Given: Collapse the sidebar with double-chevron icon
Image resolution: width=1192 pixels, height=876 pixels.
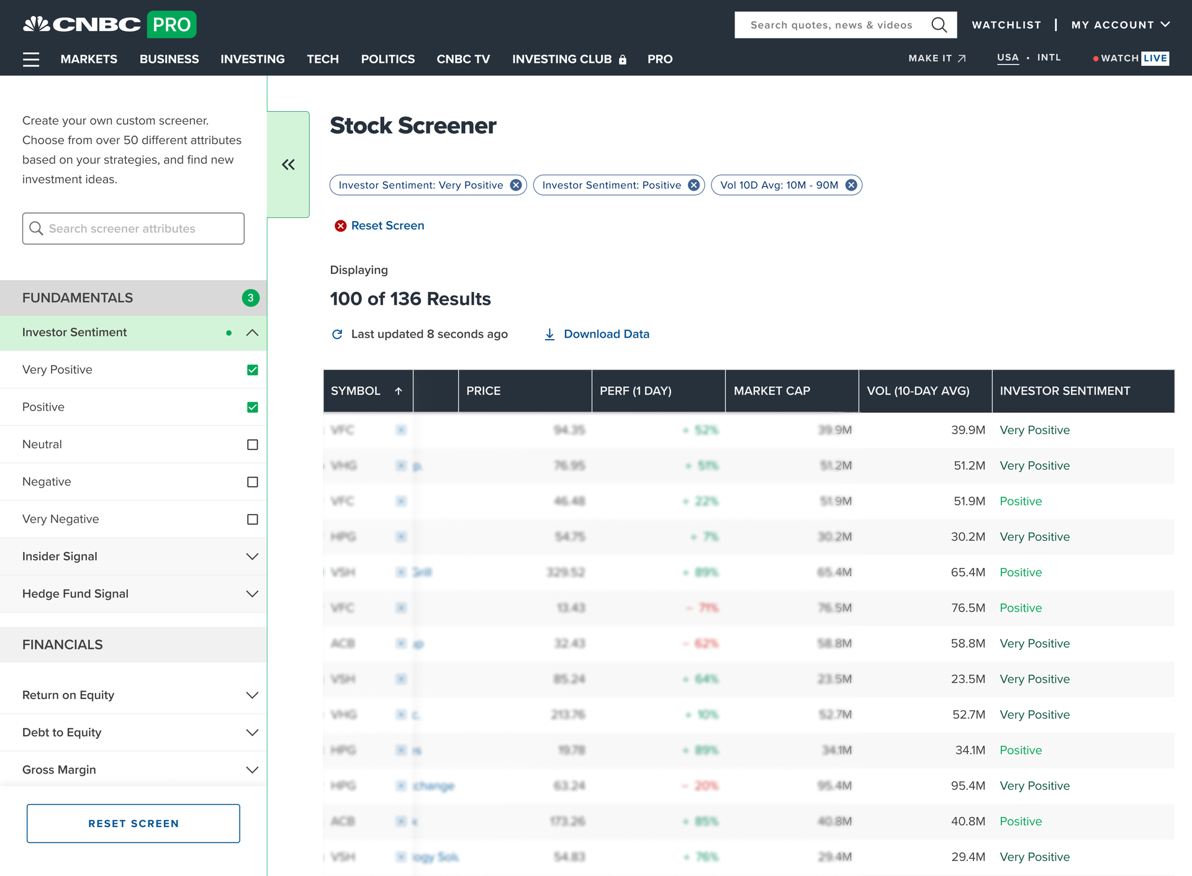Looking at the screenshot, I should (288, 165).
